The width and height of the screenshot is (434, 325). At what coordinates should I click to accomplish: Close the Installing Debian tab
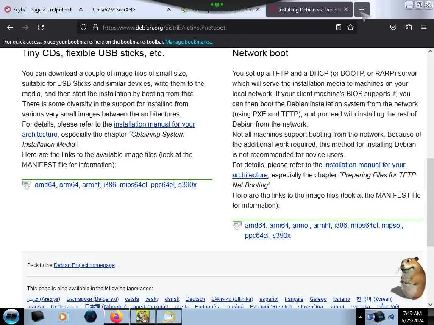pyautogui.click(x=346, y=9)
